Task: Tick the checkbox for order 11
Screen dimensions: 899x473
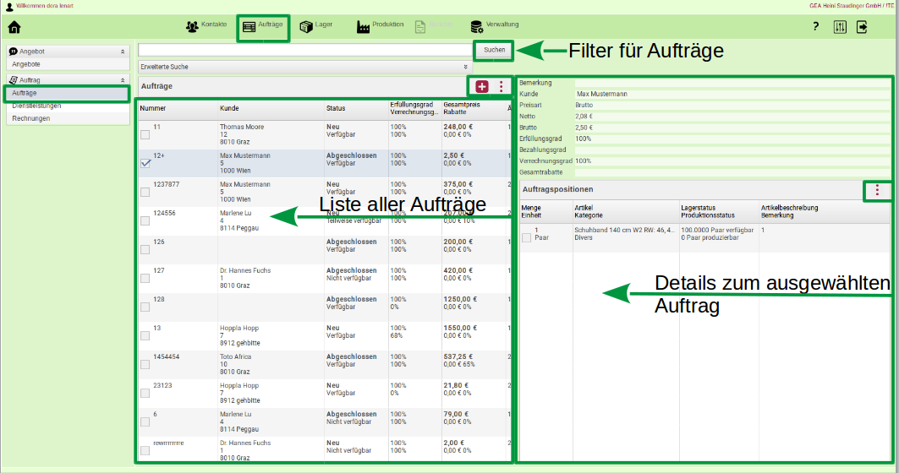Action: (145, 134)
